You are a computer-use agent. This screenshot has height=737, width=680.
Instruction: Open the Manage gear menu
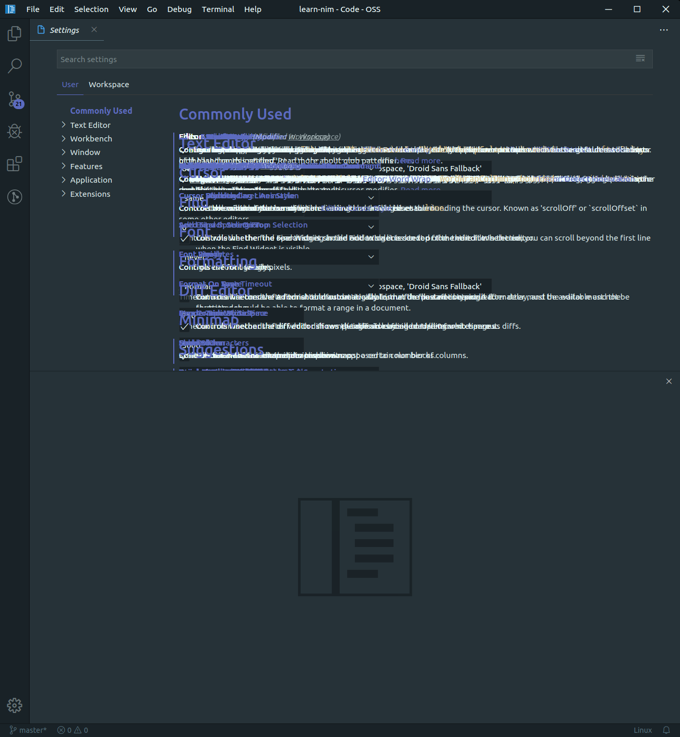[14, 705]
